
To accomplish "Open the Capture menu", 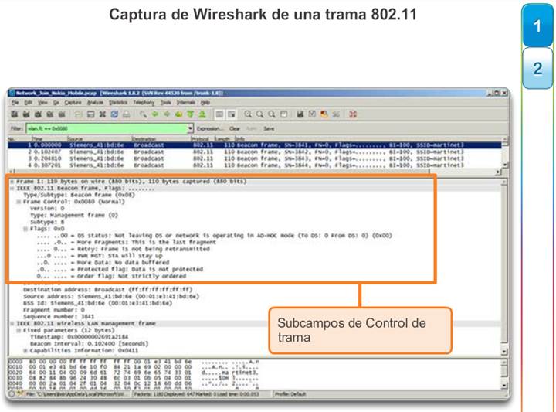I will [x=73, y=103].
